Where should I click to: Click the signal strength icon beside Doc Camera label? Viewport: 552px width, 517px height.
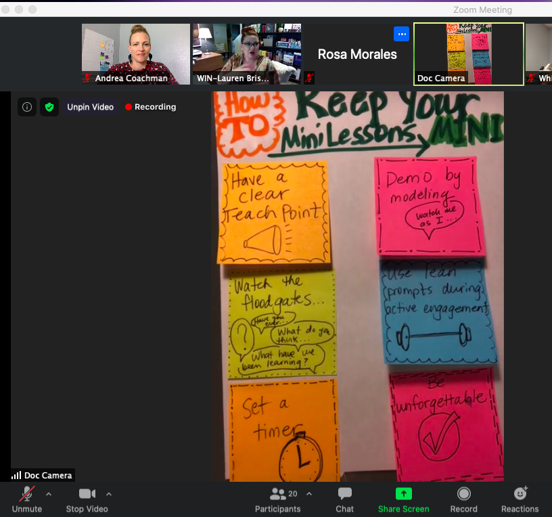click(x=16, y=476)
